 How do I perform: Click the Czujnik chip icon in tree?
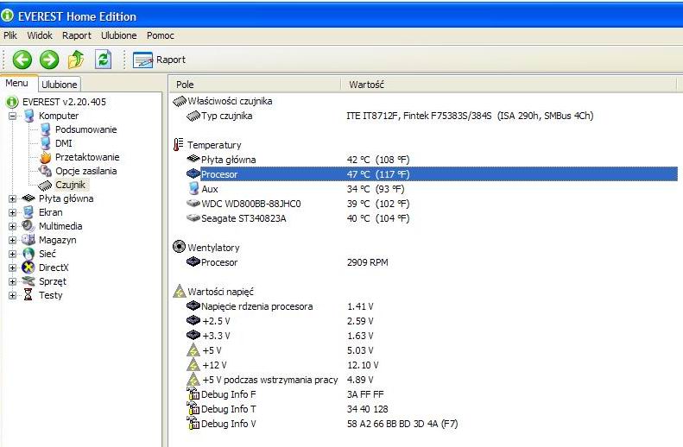coord(45,186)
